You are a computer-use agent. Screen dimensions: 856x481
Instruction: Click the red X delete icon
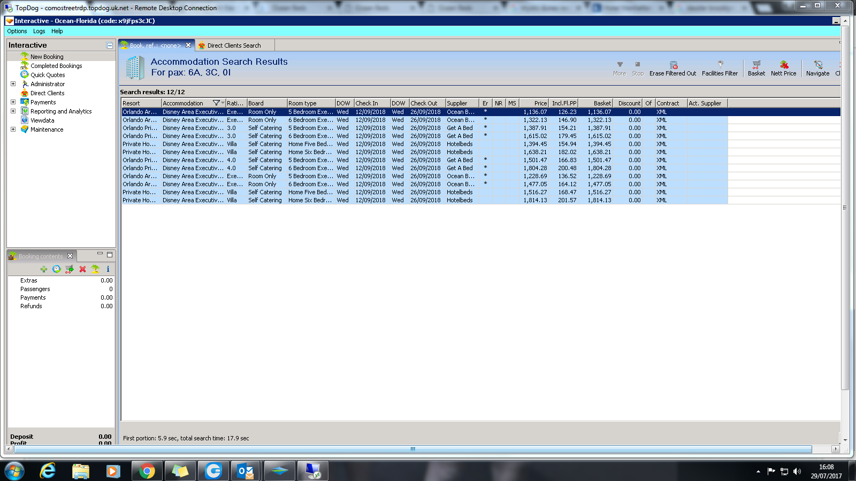(82, 269)
